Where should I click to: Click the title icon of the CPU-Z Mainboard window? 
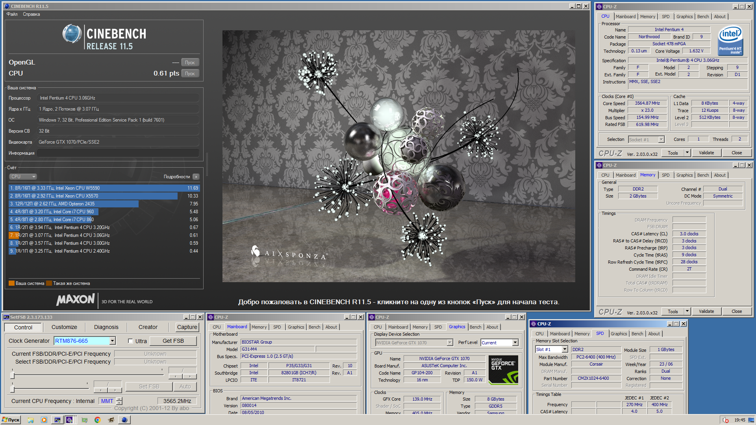(211, 317)
